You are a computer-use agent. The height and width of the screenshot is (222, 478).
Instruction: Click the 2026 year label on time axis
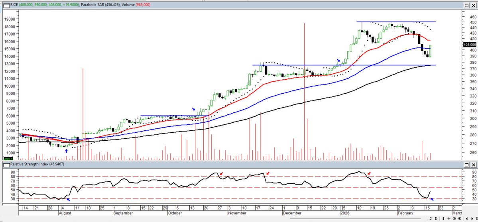click(345, 213)
